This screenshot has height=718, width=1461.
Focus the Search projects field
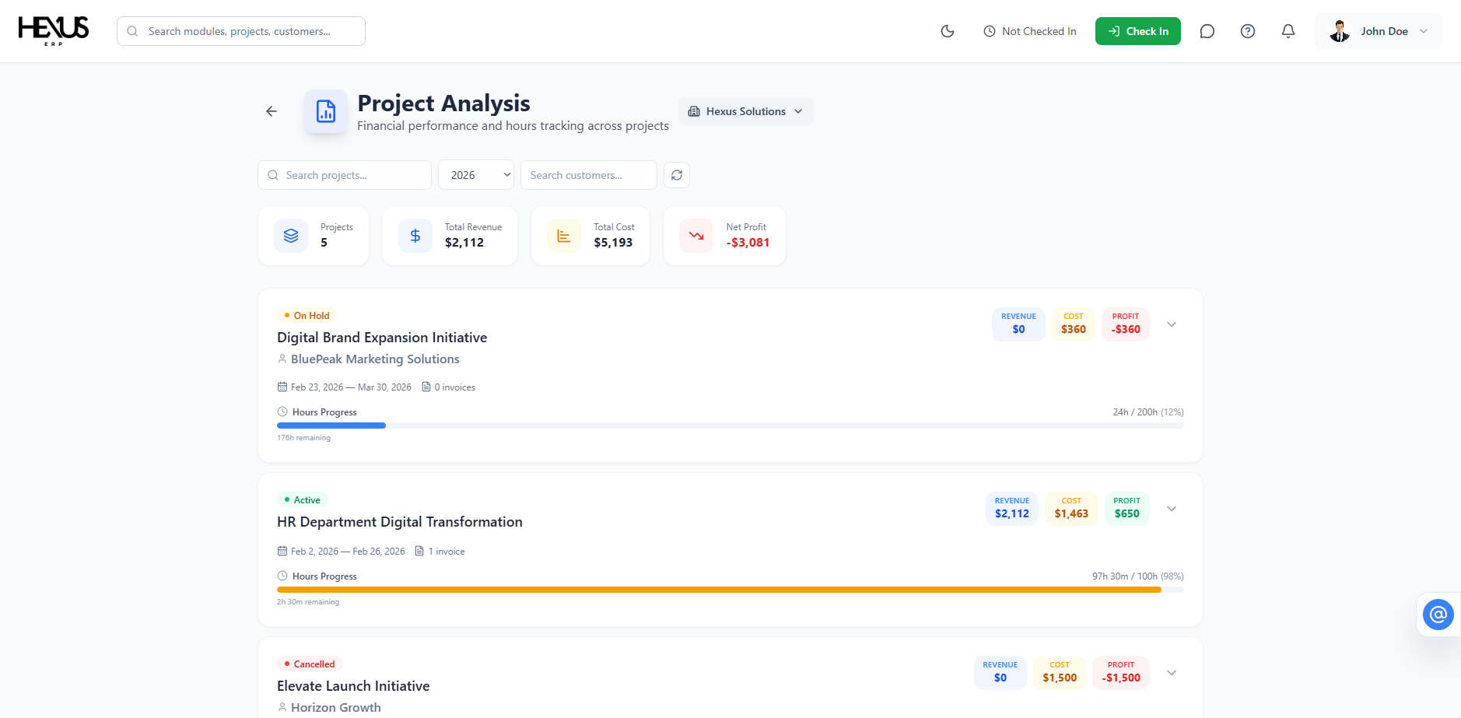point(345,175)
